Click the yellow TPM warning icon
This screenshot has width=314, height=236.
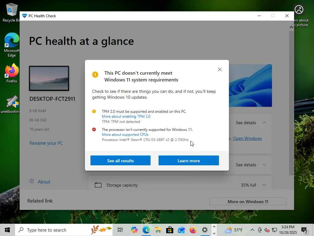[x=94, y=111]
